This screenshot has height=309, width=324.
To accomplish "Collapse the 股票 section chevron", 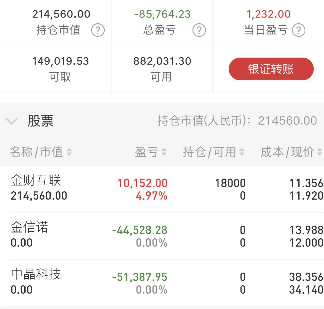I will click(12, 121).
